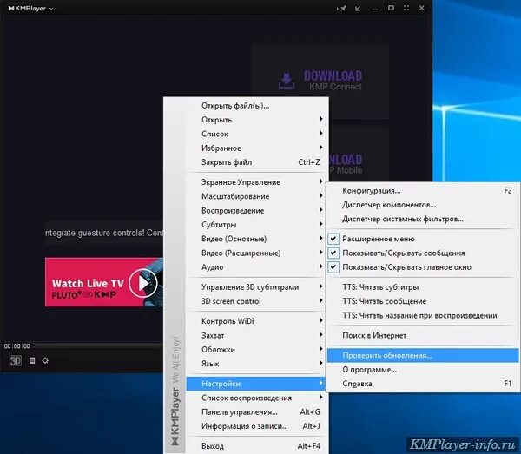Open Диспетчер системных фильтров... item
521x454 pixels.
pyautogui.click(x=423, y=220)
